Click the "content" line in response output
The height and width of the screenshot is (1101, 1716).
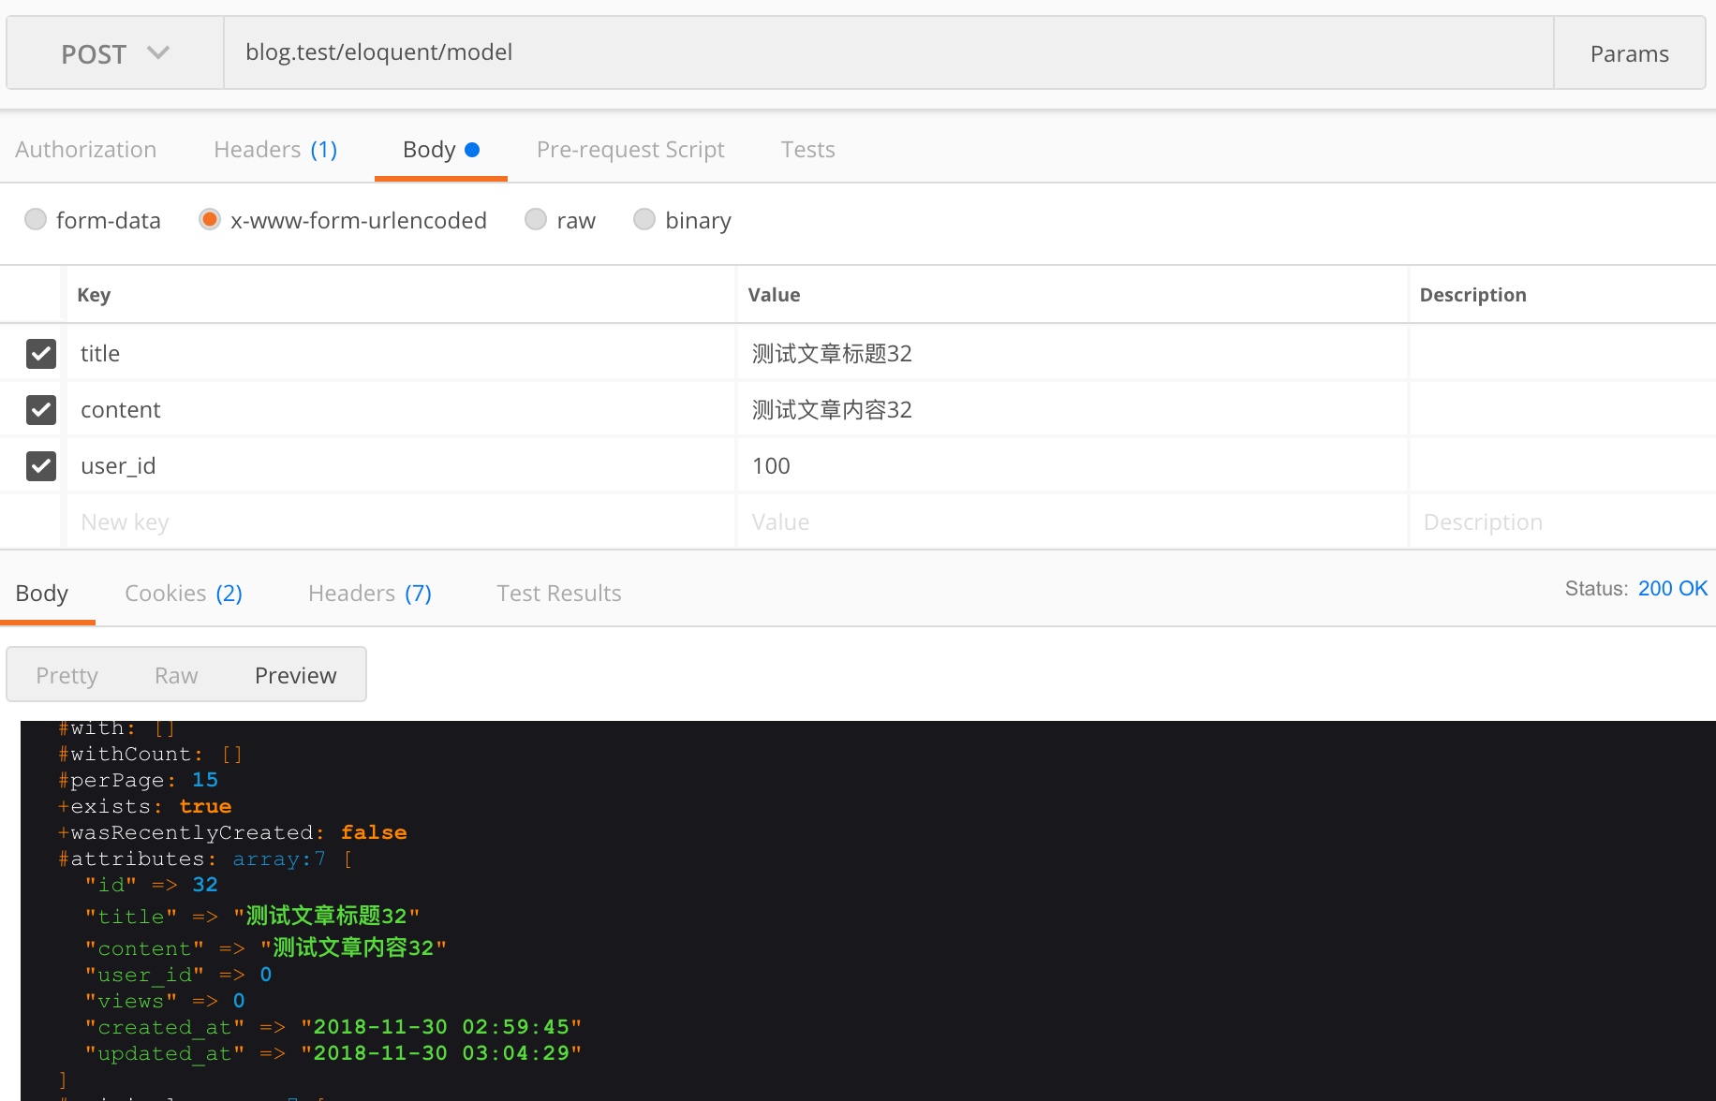tap(266, 947)
